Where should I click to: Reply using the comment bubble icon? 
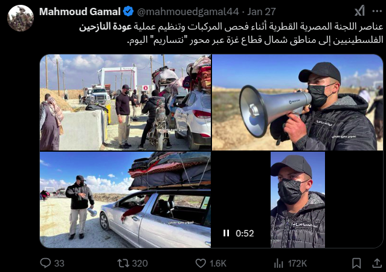(45, 263)
